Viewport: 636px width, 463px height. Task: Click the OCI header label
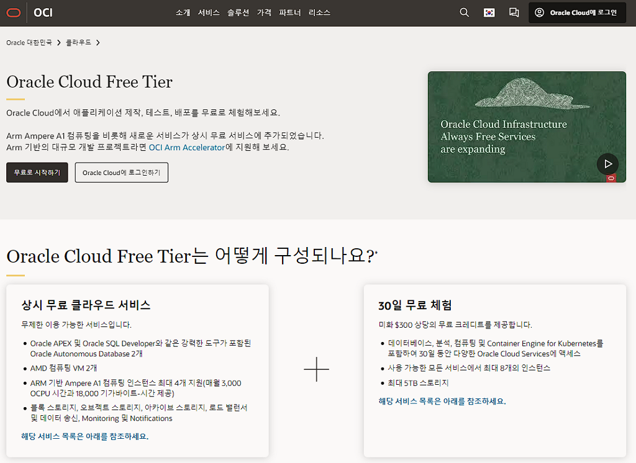coord(43,13)
